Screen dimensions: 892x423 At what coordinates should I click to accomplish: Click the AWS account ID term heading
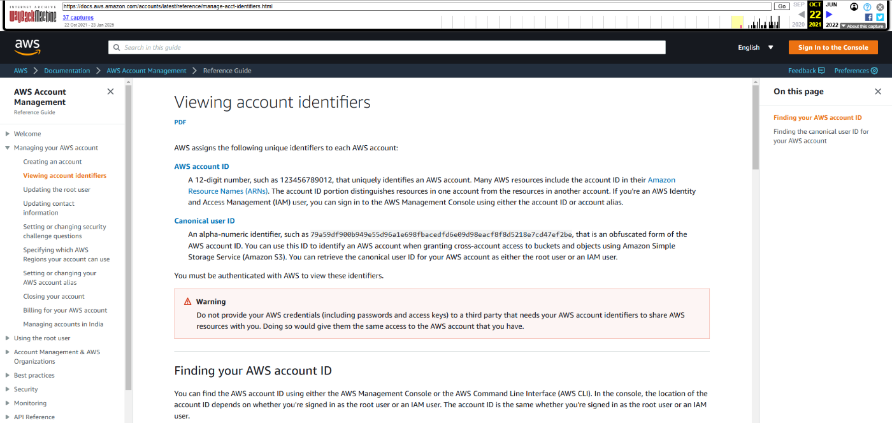(x=201, y=166)
